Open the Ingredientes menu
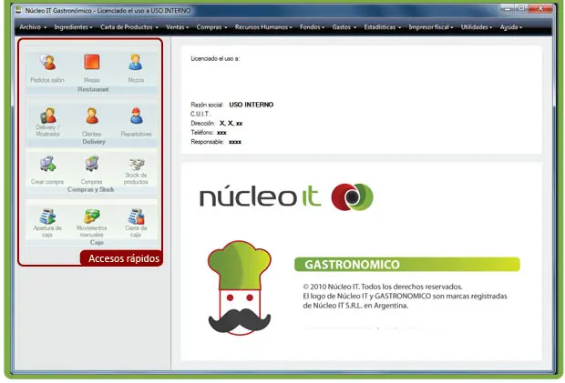 (73, 27)
